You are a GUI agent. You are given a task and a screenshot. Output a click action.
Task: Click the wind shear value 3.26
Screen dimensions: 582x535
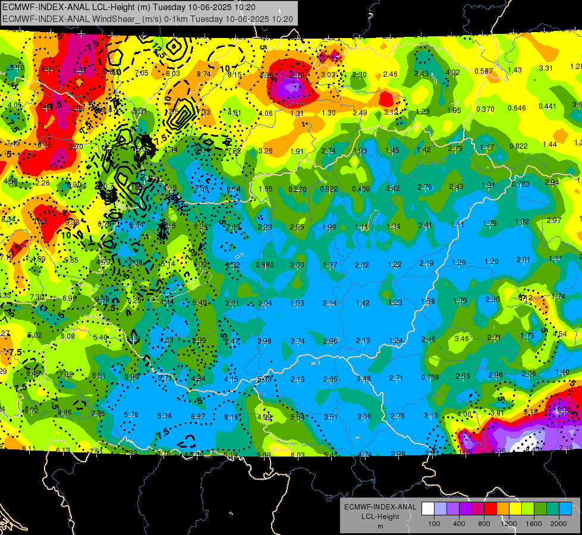pyautogui.click(x=266, y=151)
